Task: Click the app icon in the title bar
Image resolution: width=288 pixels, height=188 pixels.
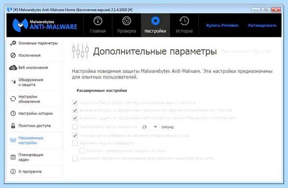Action: [x=10, y=10]
